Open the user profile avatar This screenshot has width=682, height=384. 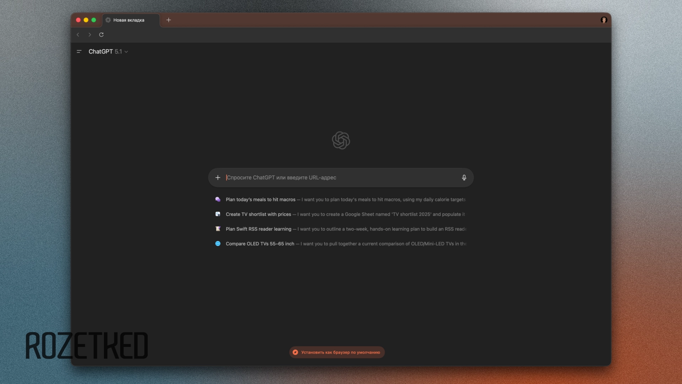(604, 20)
